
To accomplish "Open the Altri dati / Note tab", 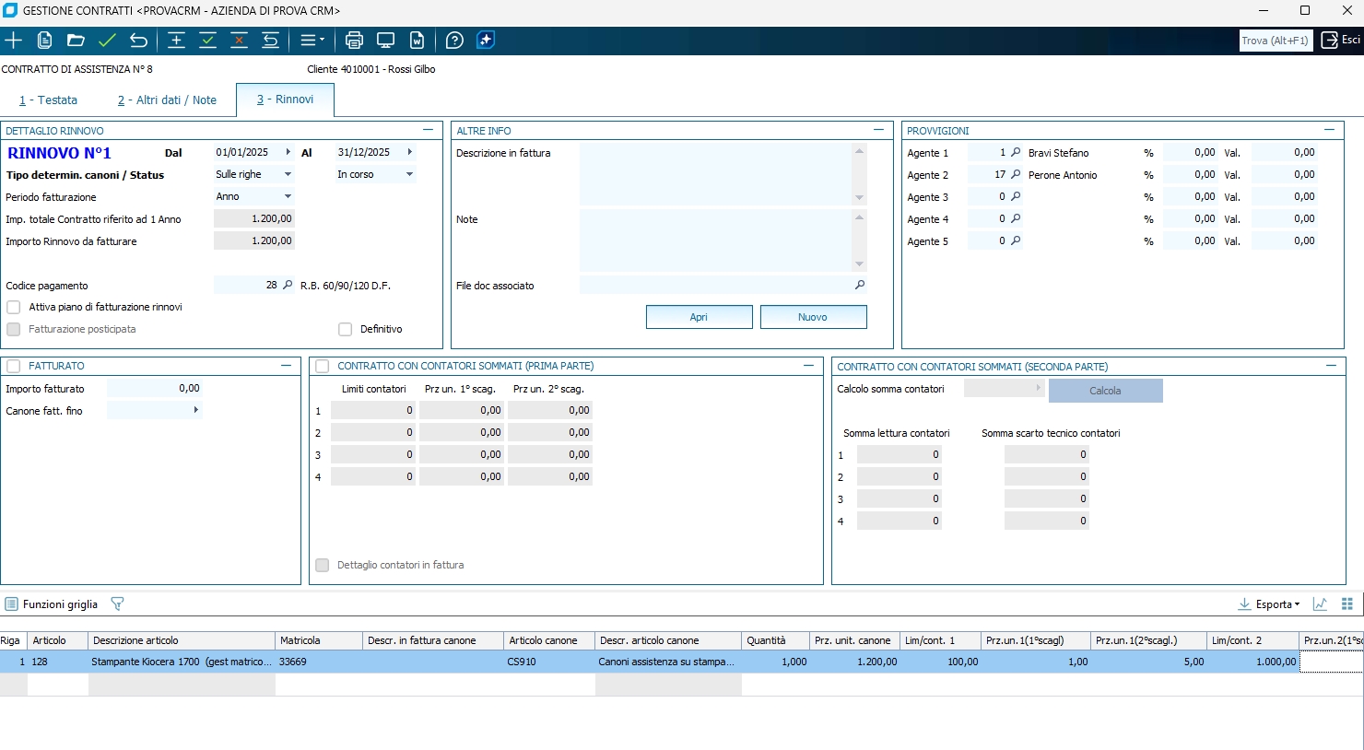I will pos(167,100).
